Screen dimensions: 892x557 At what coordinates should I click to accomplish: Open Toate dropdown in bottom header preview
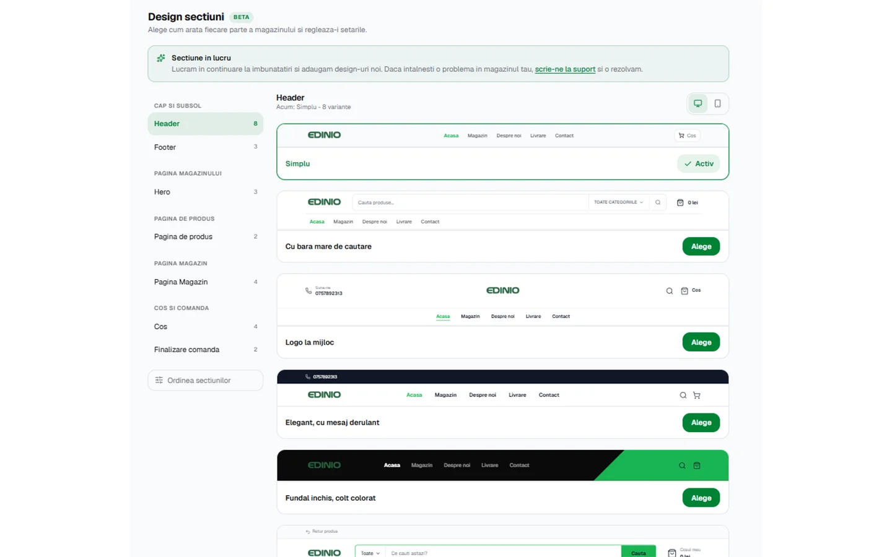click(x=370, y=553)
